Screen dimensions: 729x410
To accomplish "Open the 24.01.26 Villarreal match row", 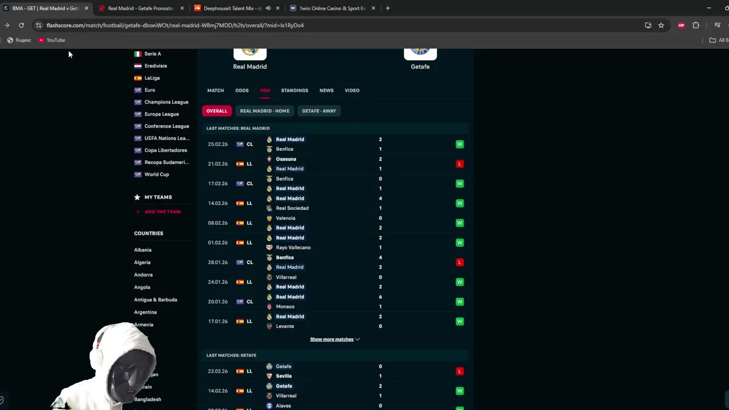I will [336, 282].
